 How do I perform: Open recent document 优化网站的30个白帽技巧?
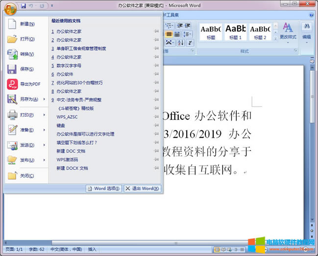tap(79, 83)
